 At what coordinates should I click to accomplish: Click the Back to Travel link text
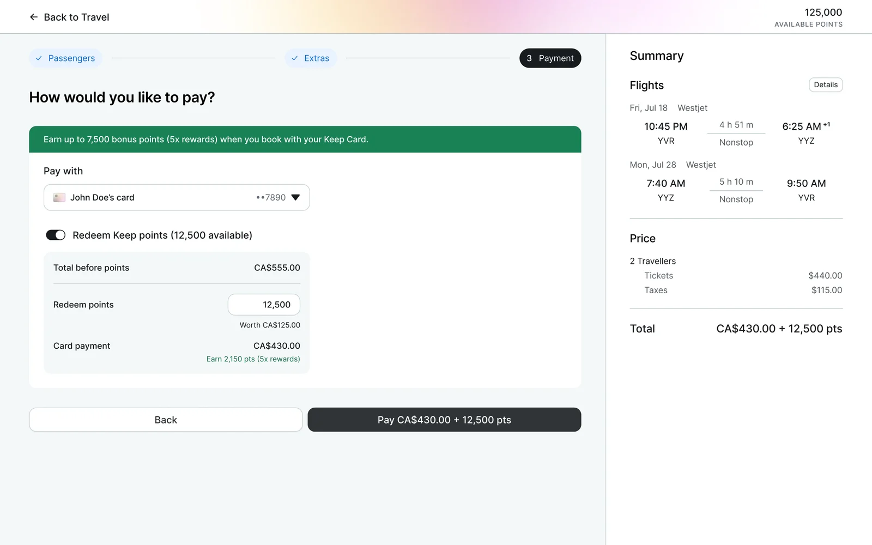click(76, 17)
